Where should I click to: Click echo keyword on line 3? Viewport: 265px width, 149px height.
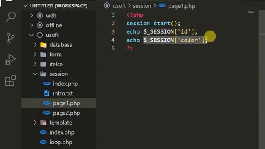(x=133, y=32)
